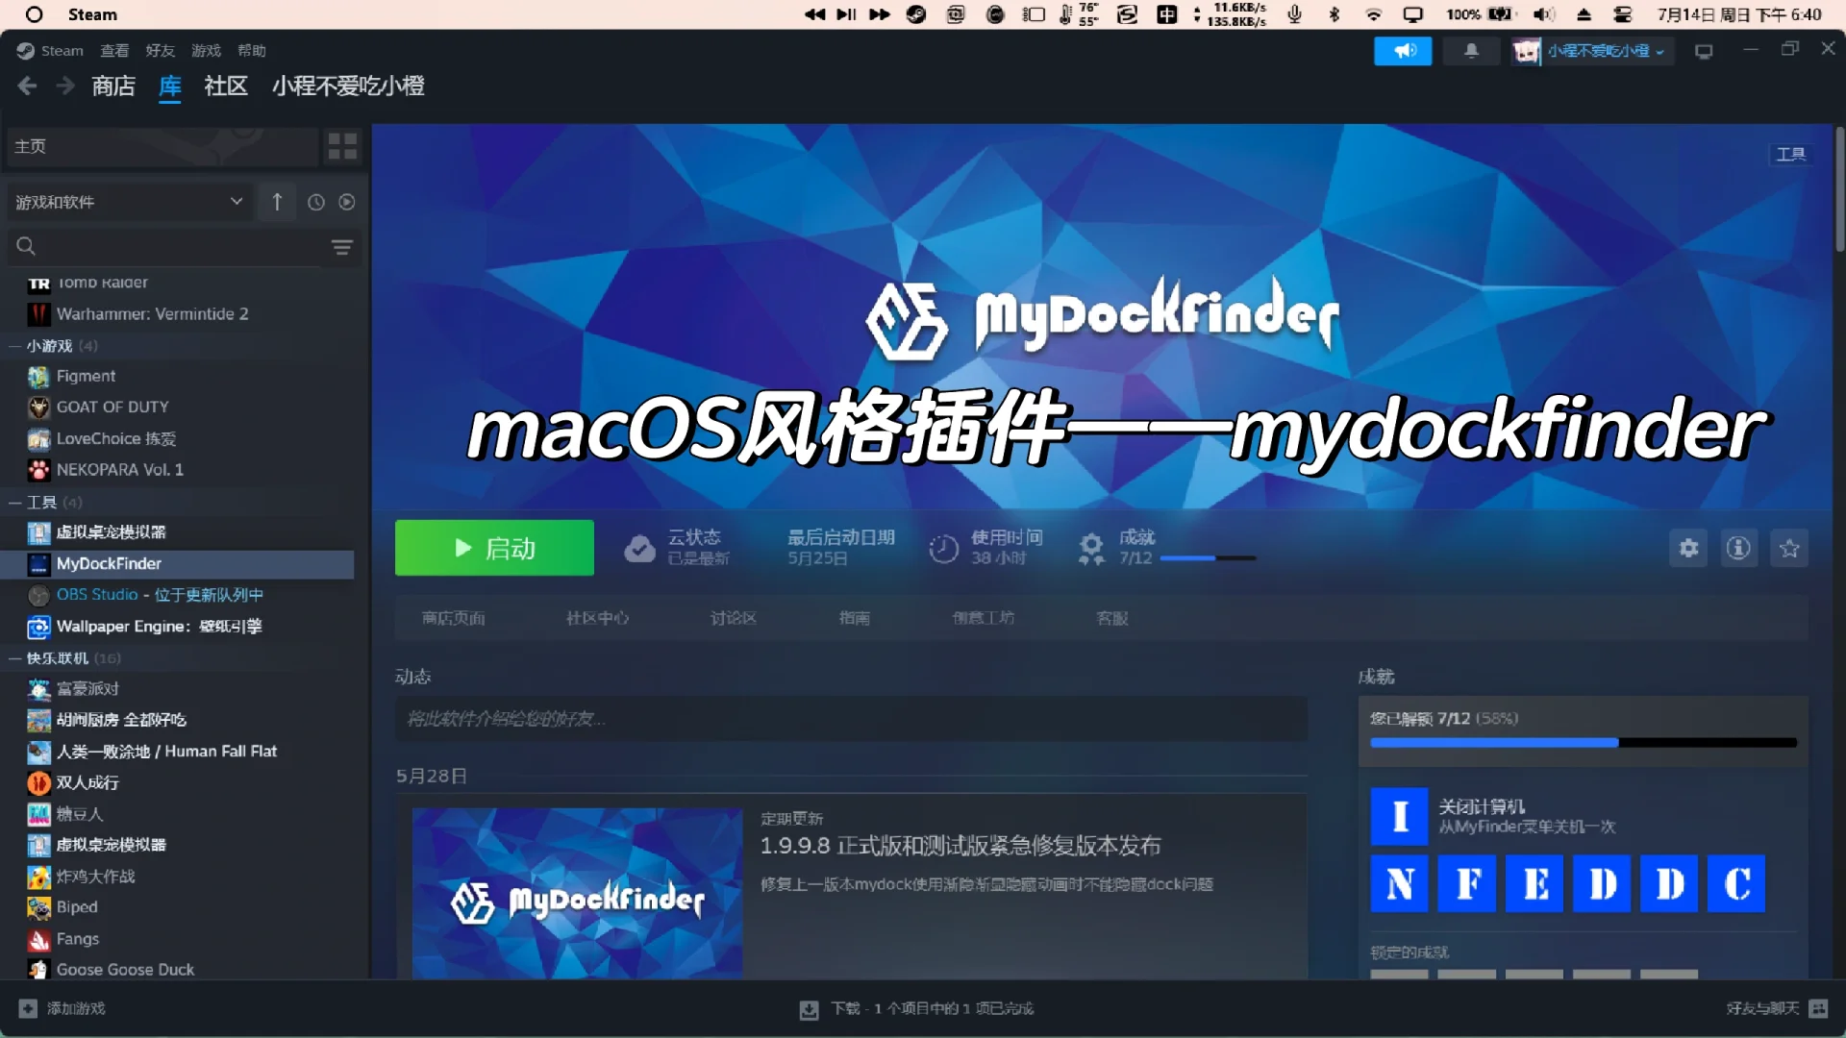Open MyDockFinder game settings gear icon
The height and width of the screenshot is (1038, 1846).
point(1688,548)
